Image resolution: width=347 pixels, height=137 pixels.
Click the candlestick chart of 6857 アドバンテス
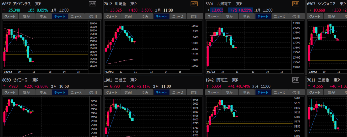click(44, 46)
